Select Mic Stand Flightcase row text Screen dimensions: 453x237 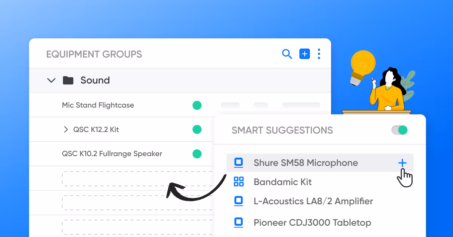98,105
